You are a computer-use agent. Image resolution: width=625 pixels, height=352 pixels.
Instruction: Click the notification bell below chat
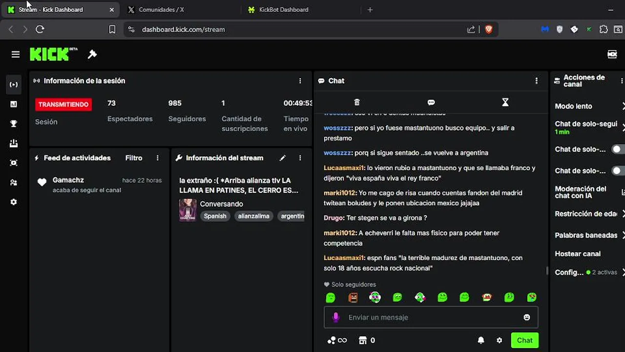coord(481,340)
